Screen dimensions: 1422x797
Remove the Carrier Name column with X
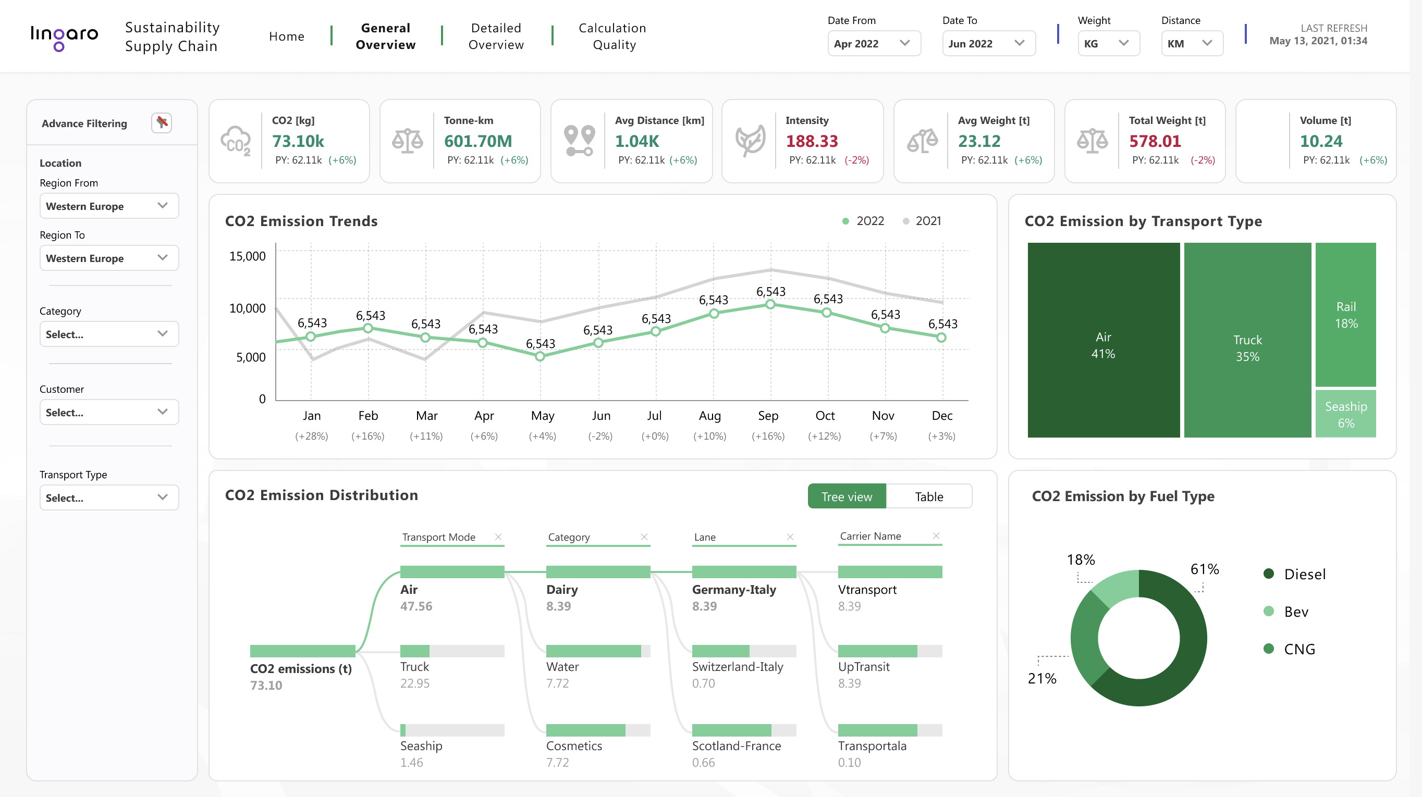tap(936, 536)
